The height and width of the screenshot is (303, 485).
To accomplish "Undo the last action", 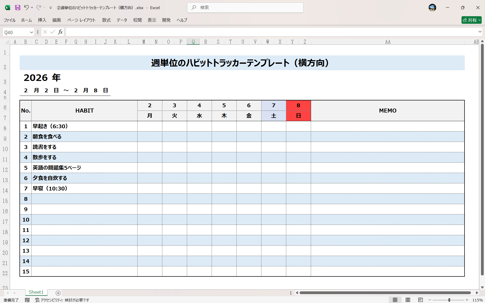I will pyautogui.click(x=26, y=8).
